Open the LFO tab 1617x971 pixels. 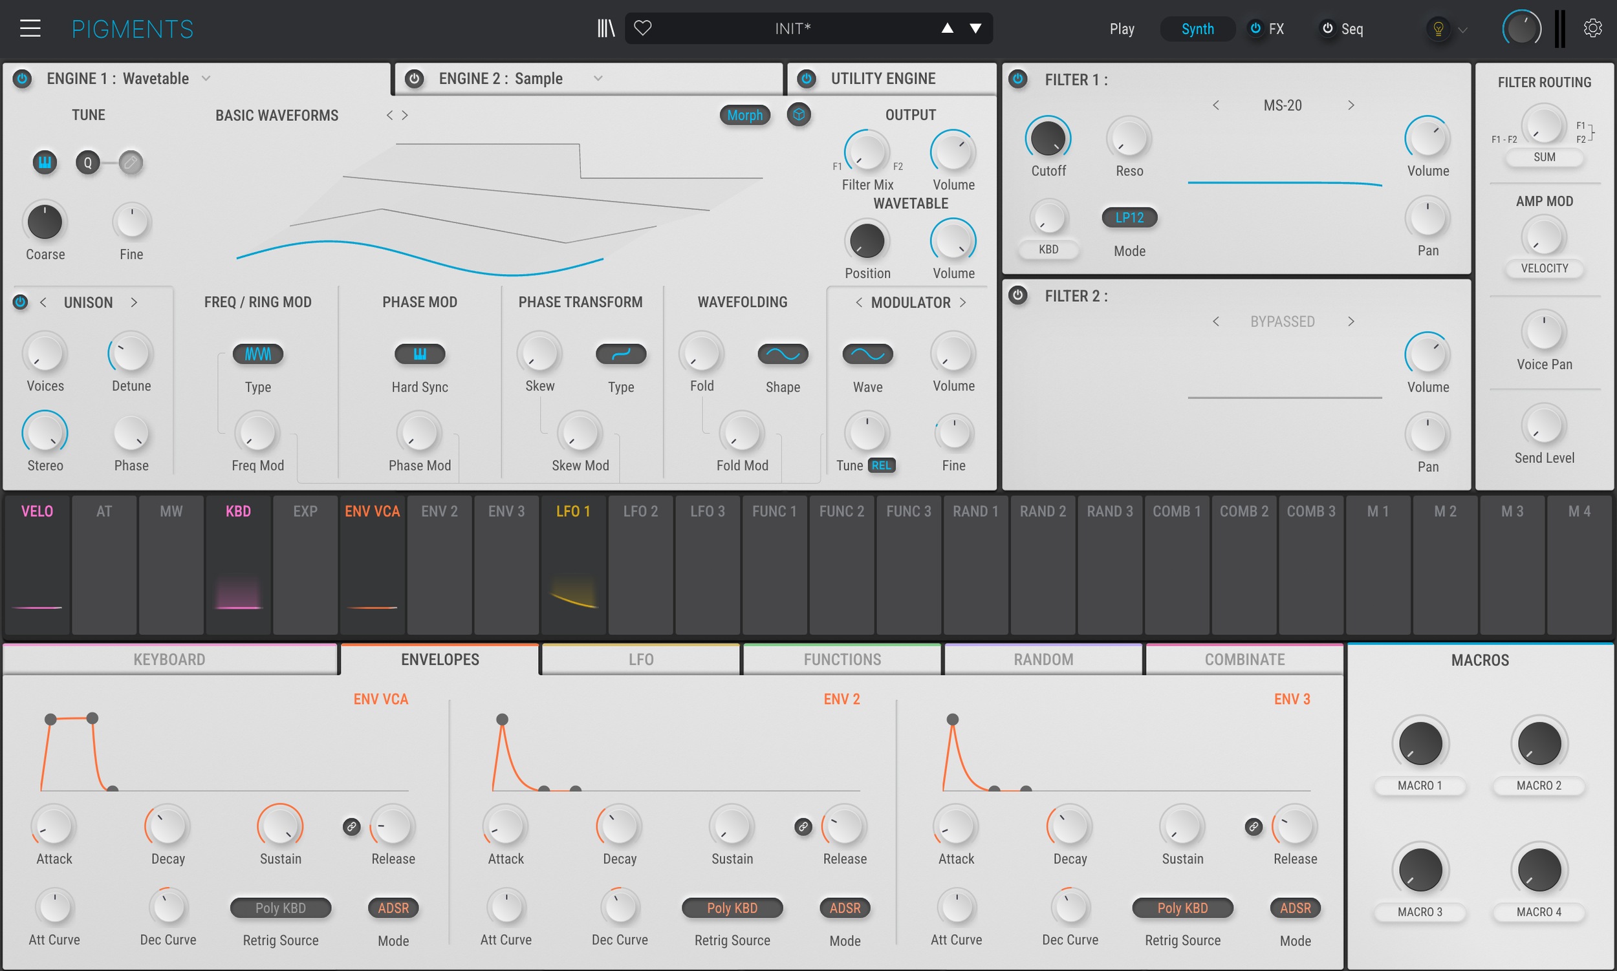tap(641, 659)
